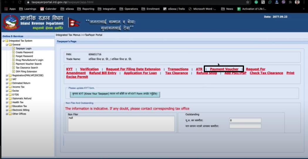The height and width of the screenshot is (159, 308).
Task: Expand the Income Tax tree node
Action: [7, 87]
